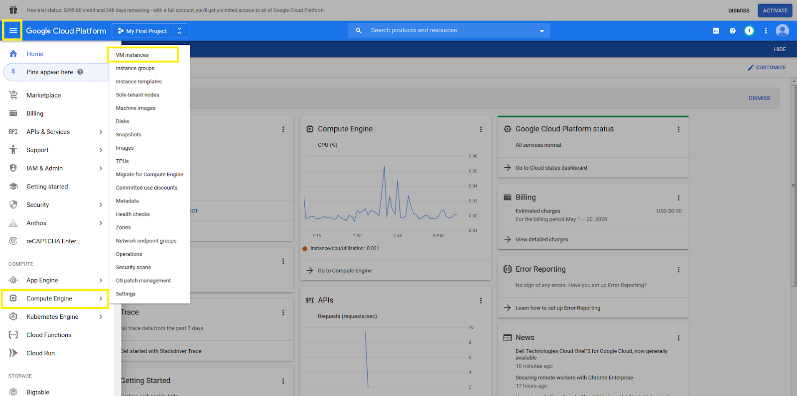Open the My First Project selector
Screen dimensions: 797x396
(x=142, y=31)
